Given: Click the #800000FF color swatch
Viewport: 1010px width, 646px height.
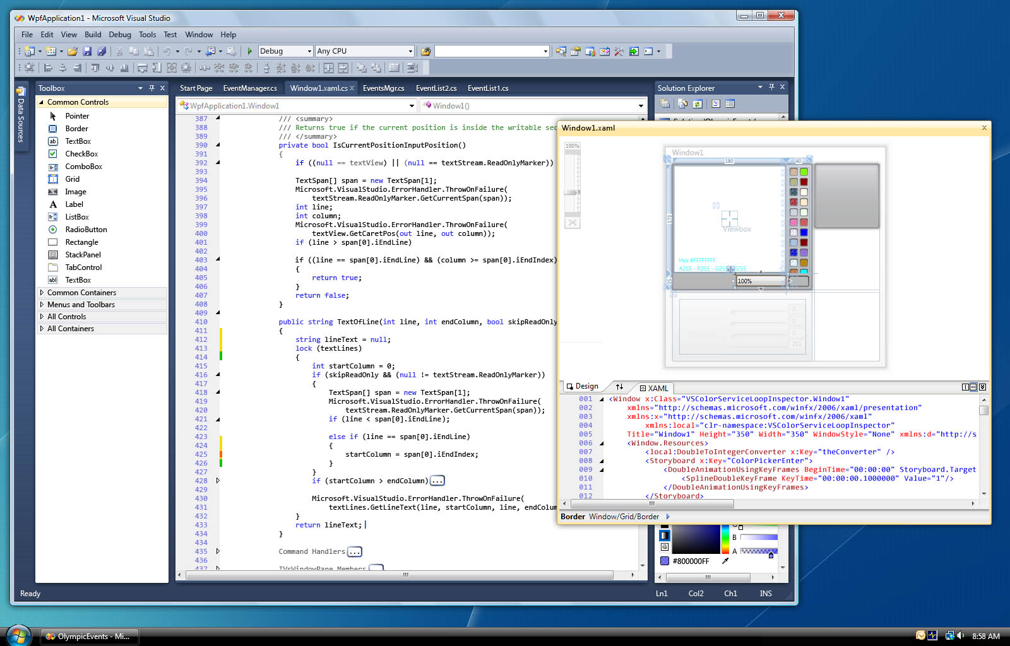Looking at the screenshot, I should coord(665,561).
